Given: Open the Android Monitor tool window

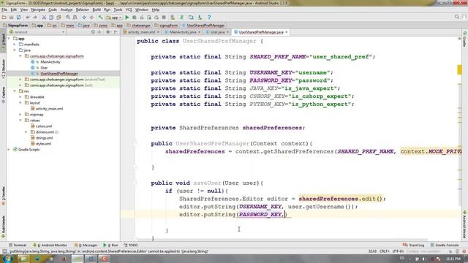Looking at the screenshot, I should click(50, 245).
